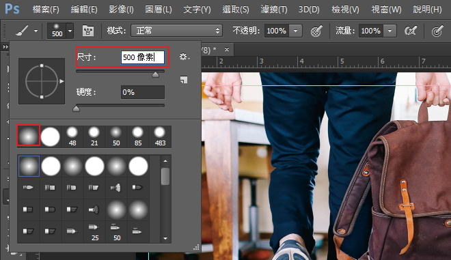Open the 視窗(W) menu

[x=386, y=10]
